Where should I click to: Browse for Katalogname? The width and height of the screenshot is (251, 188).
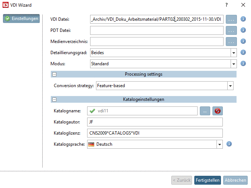pos(205,111)
